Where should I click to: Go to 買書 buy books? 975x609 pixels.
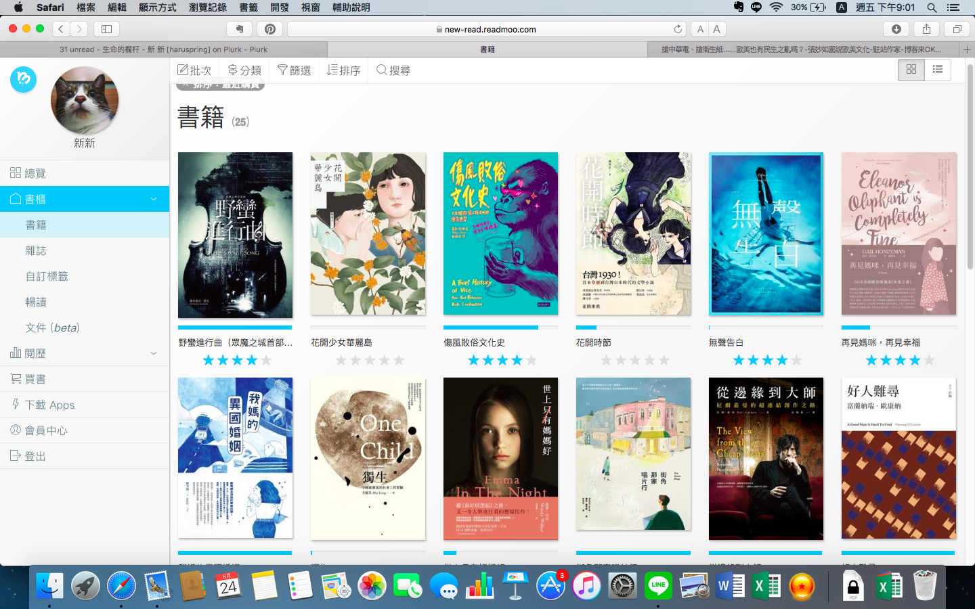click(x=85, y=379)
